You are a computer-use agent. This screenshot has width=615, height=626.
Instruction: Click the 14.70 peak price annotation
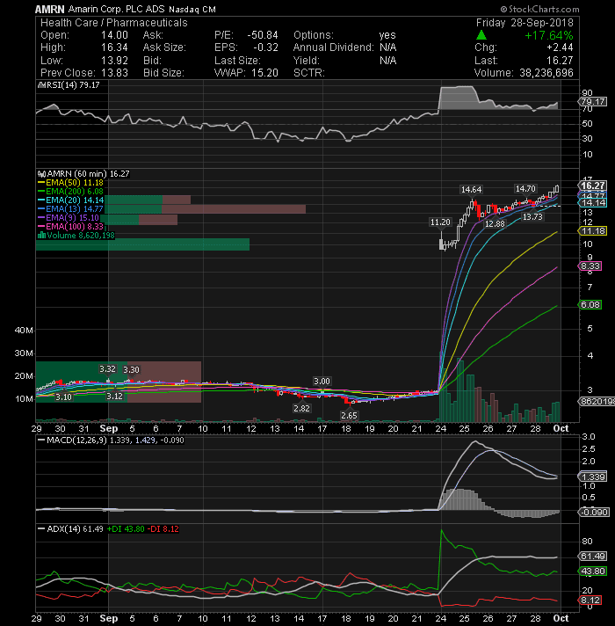[525, 188]
